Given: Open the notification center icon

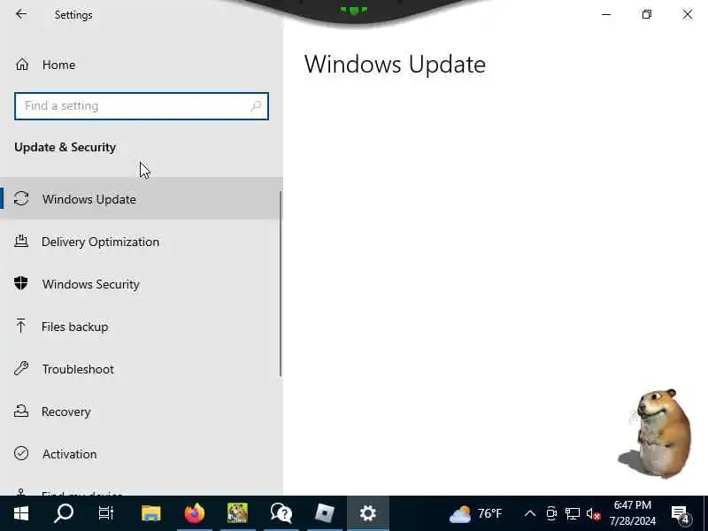Looking at the screenshot, I should tap(681, 514).
